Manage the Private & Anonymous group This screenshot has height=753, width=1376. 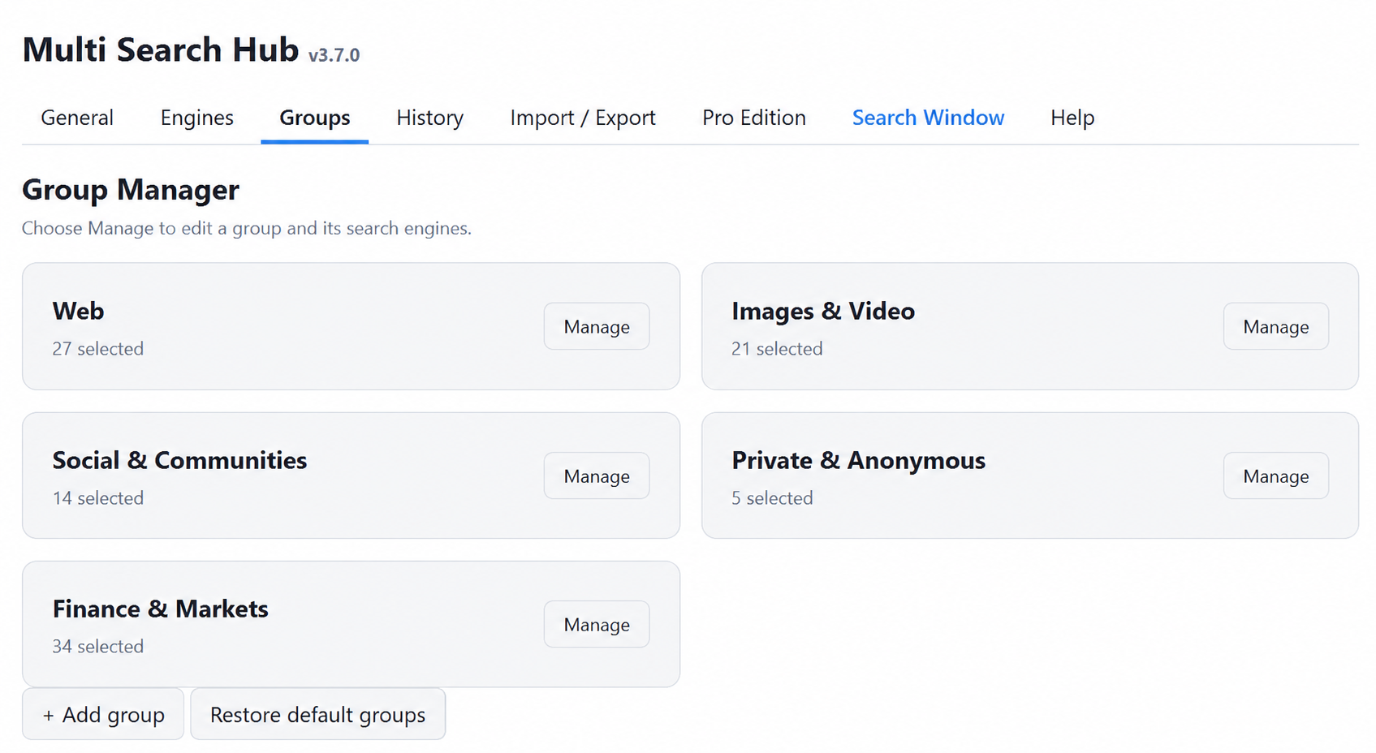1276,475
